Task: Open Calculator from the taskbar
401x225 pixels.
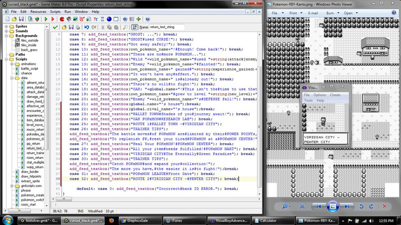Action: (273, 221)
